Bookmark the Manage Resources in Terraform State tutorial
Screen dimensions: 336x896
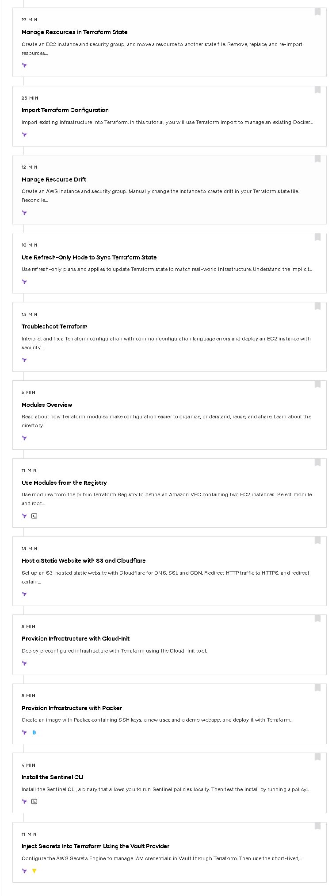click(317, 12)
